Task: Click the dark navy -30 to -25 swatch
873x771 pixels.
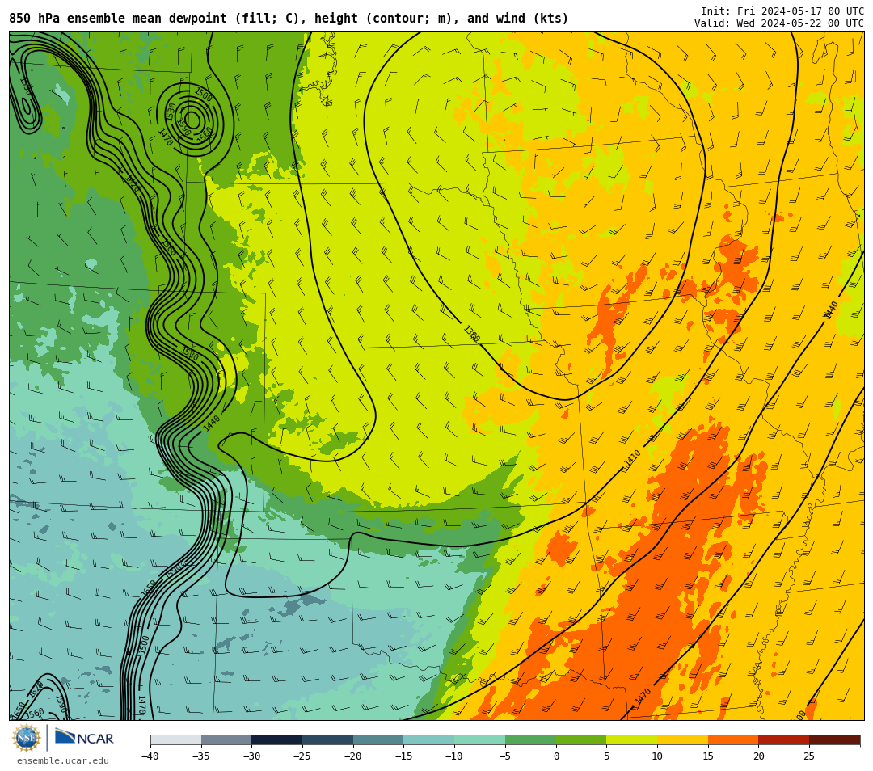Action: (277, 739)
